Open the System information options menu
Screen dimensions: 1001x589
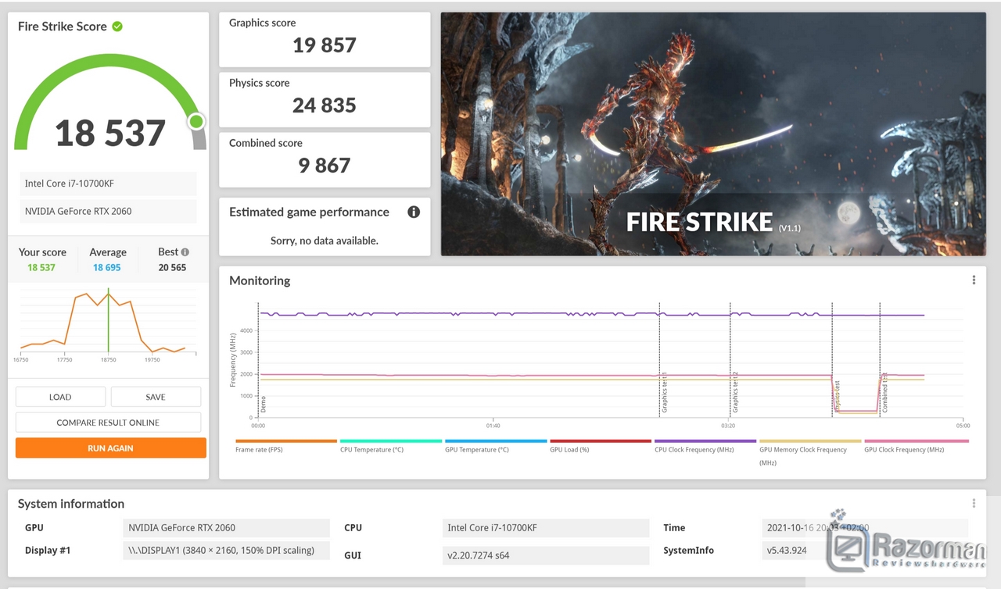[x=974, y=504]
